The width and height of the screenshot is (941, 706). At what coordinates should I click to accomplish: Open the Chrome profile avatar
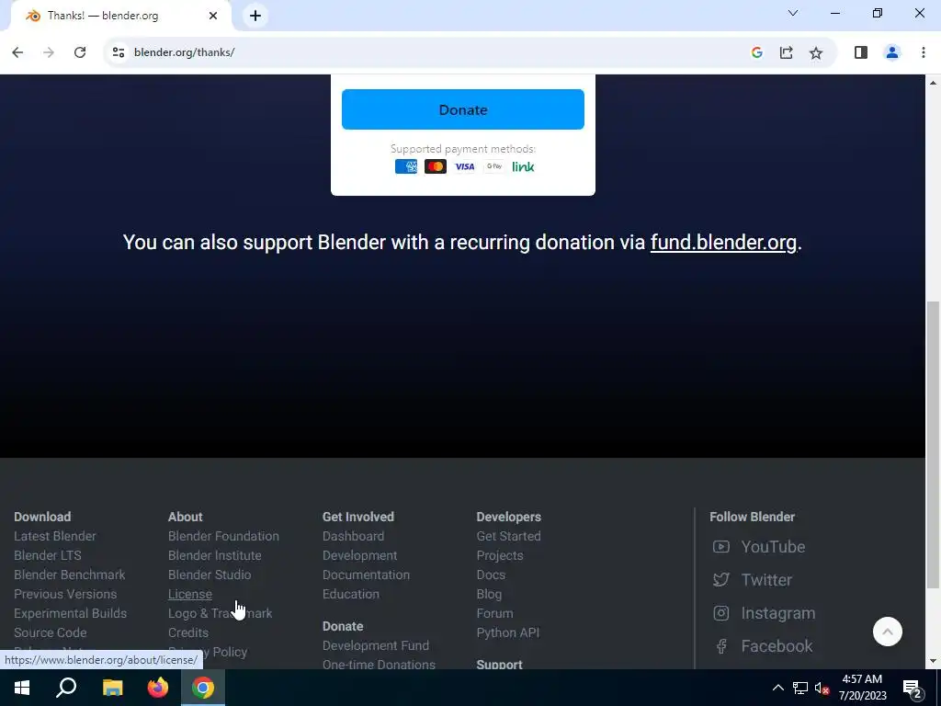[x=891, y=52]
